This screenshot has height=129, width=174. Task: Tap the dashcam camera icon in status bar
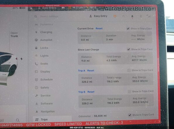tap(63, 8)
